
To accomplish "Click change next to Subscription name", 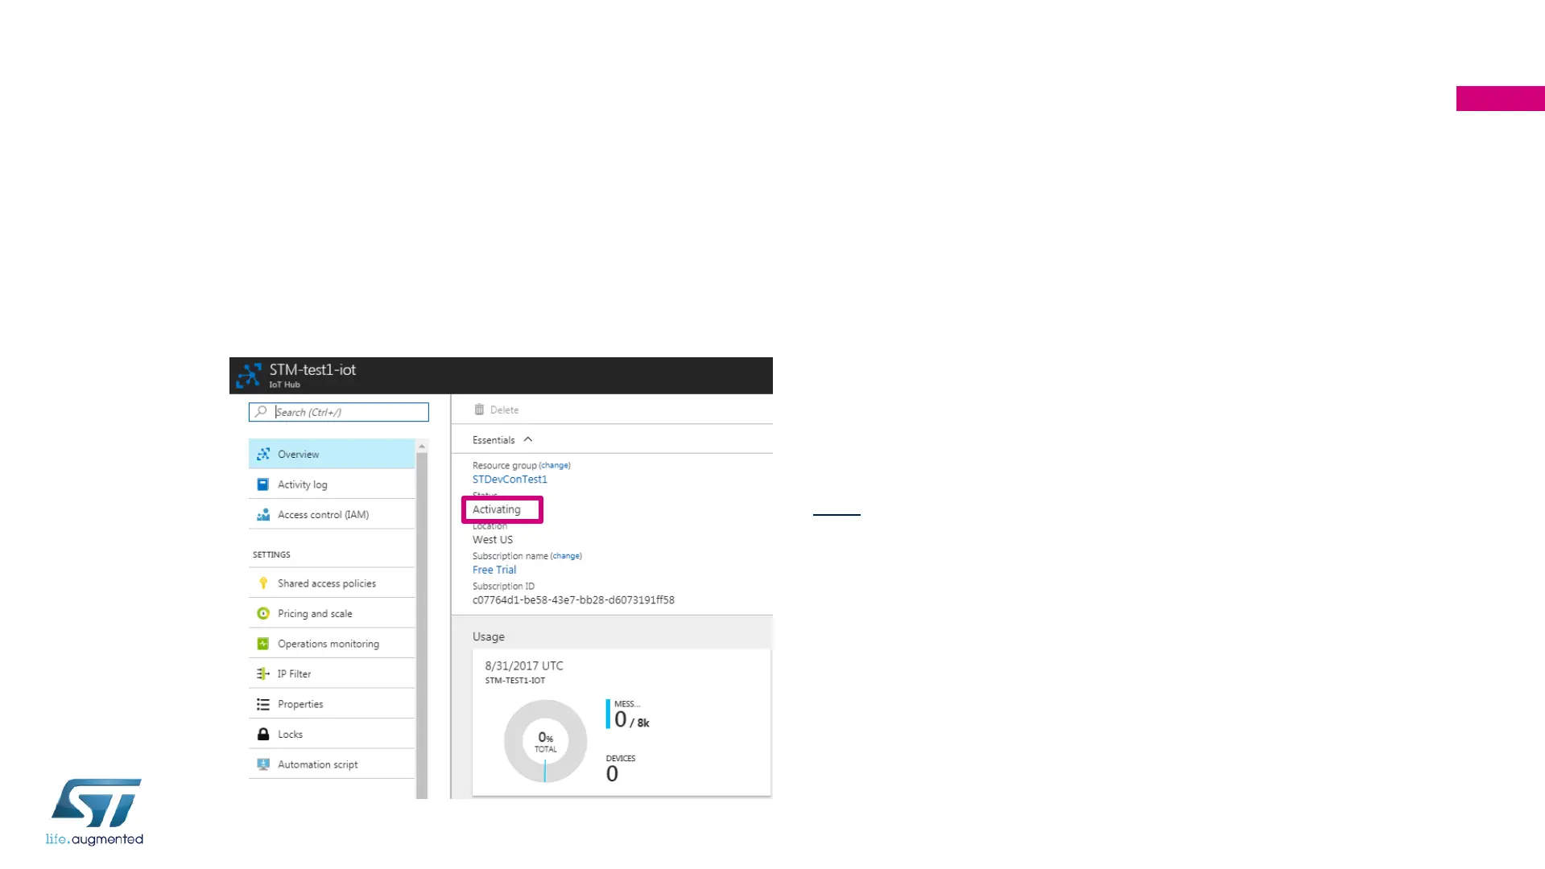I will (x=566, y=556).
